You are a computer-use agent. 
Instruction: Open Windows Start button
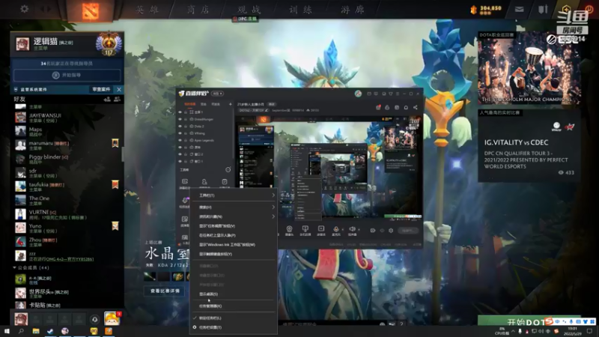[x=7, y=331]
